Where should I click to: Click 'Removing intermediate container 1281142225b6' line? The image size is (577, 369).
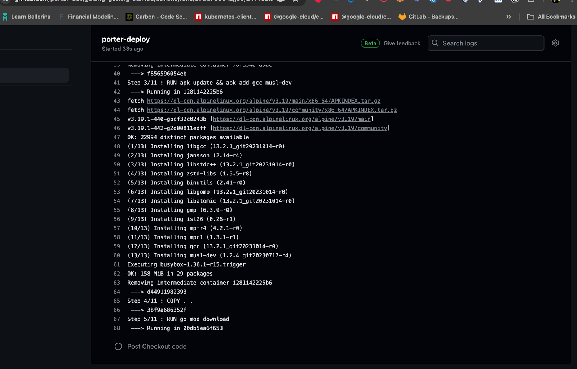(199, 283)
